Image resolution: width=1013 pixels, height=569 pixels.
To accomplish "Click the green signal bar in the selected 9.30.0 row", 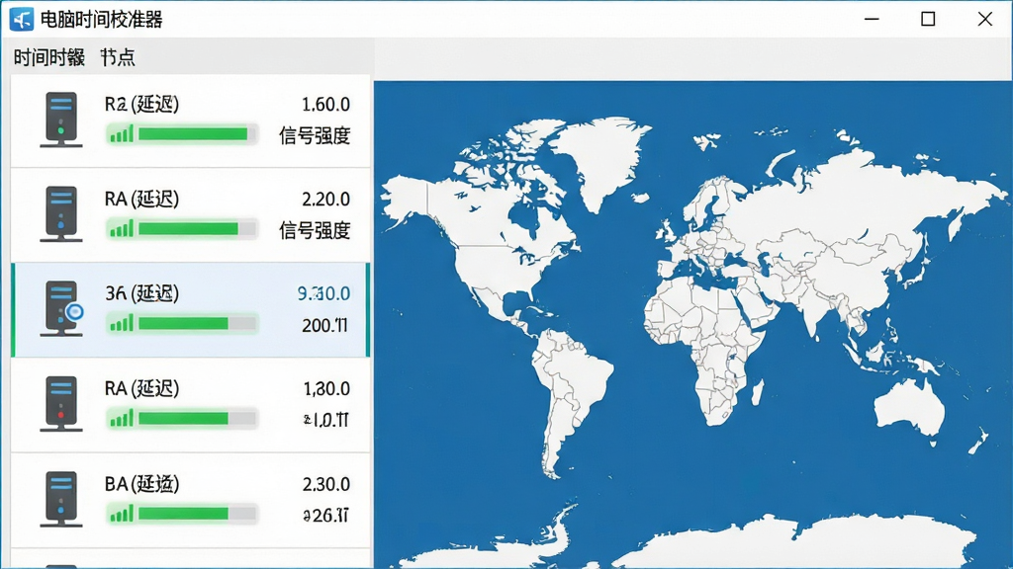I will [197, 323].
